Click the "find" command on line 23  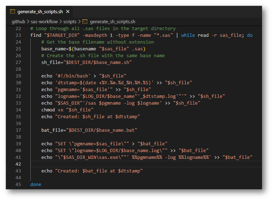point(36,35)
